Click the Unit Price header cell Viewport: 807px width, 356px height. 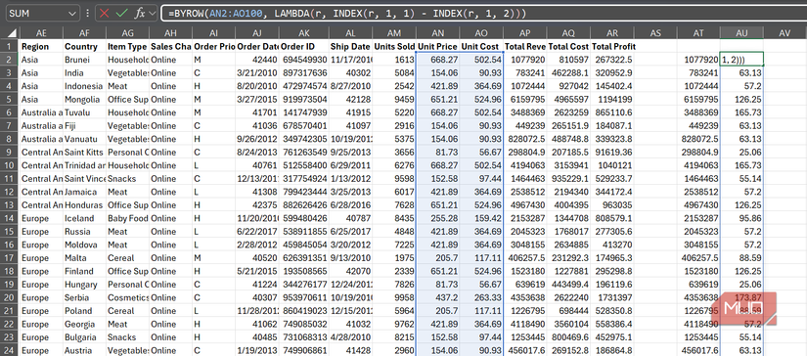438,46
